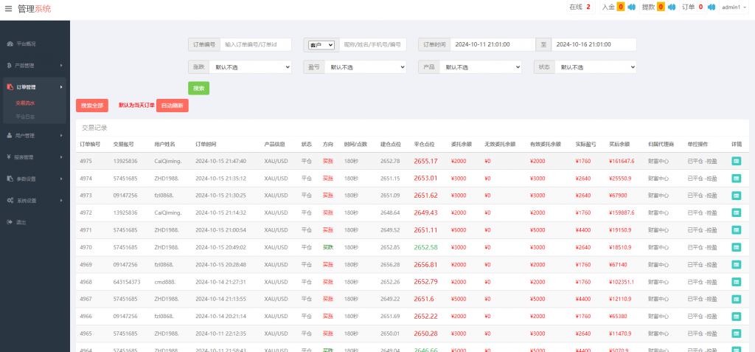Open details icon for order 4966
Image resolution: width=755 pixels, height=352 pixels.
(x=737, y=317)
